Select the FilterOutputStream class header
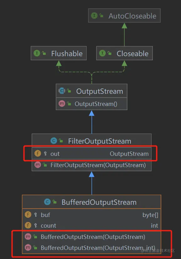The image size is (181, 259). coord(92,141)
